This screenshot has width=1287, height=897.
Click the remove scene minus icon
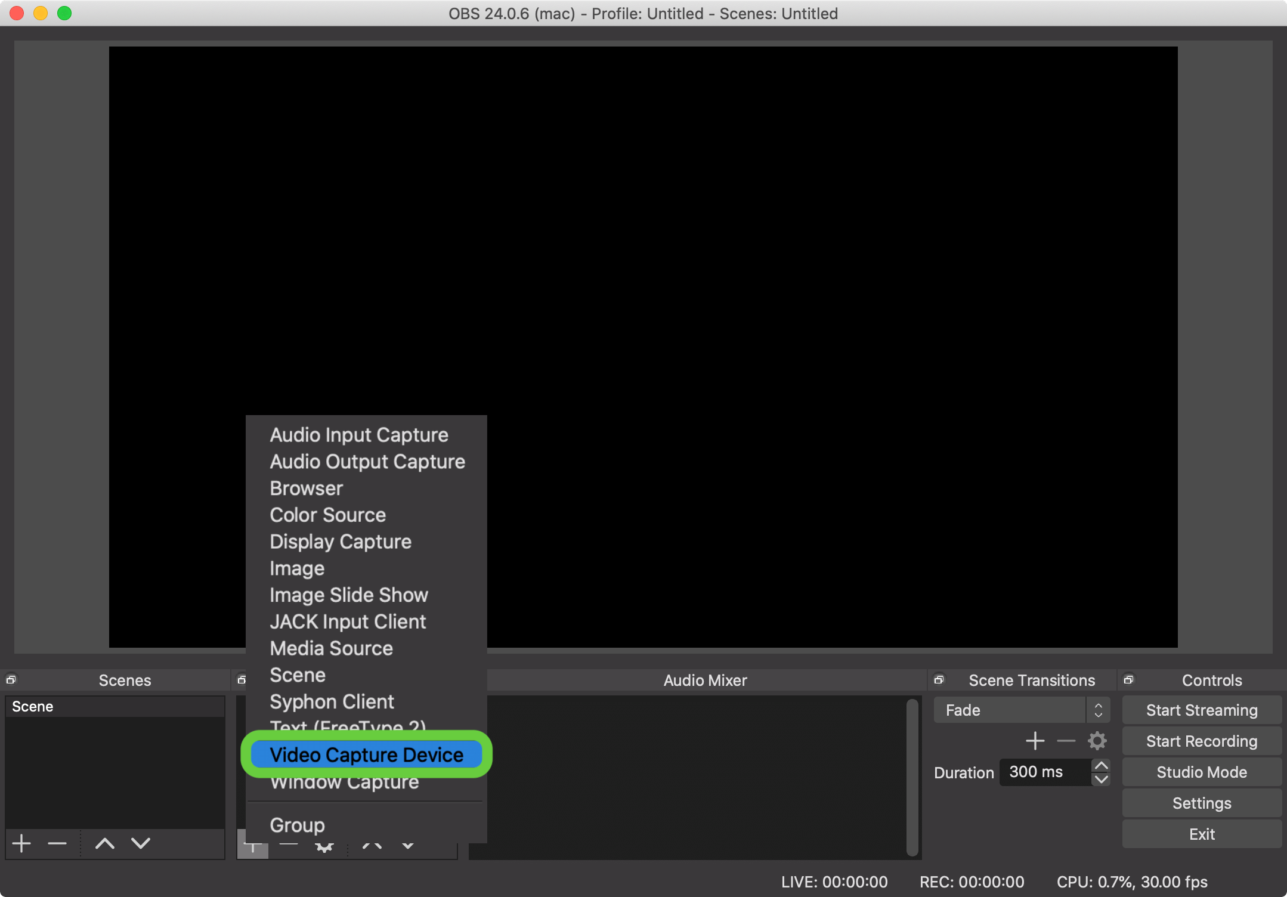[57, 843]
